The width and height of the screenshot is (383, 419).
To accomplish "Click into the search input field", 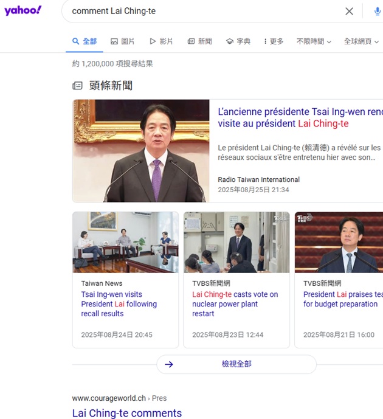I will (x=201, y=11).
